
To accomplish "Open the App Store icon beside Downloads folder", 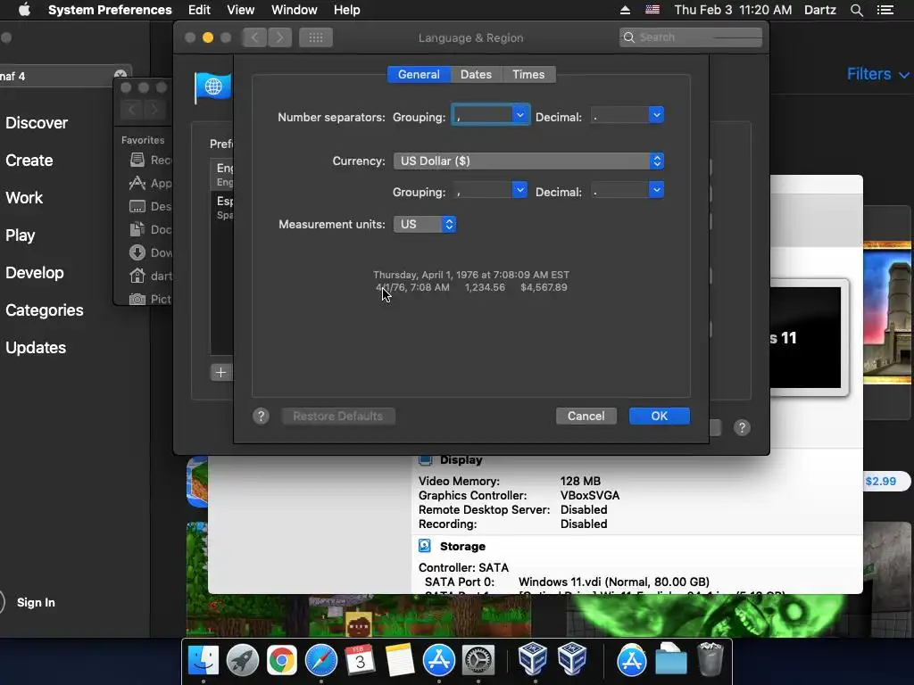I will click(631, 661).
